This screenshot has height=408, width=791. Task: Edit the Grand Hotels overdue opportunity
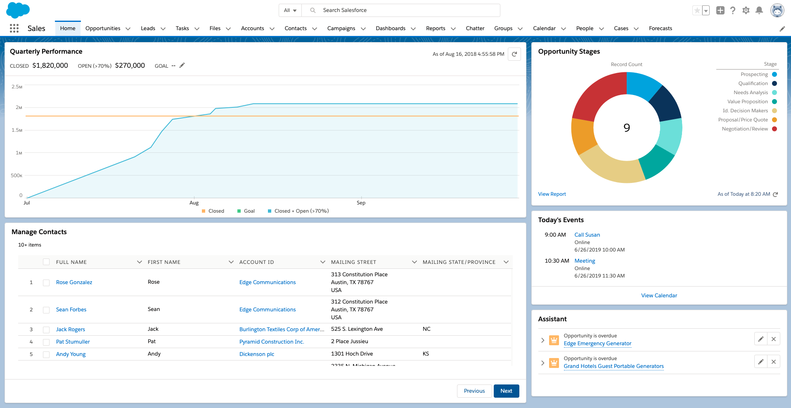click(760, 362)
